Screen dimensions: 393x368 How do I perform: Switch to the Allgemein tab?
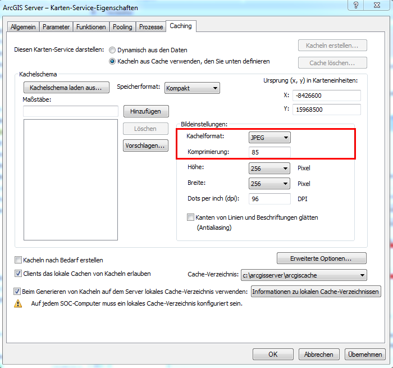(23, 27)
